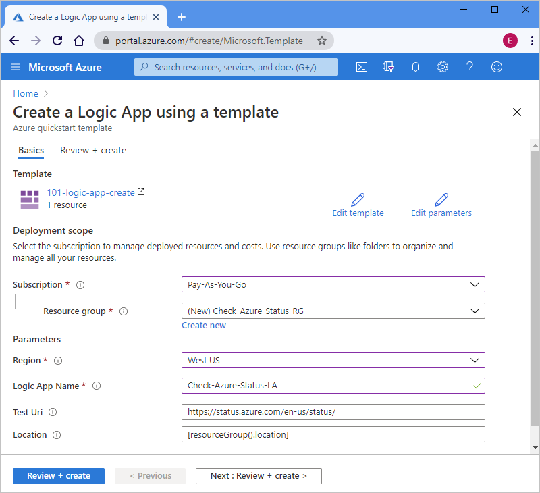Open portal settings gear

click(443, 67)
